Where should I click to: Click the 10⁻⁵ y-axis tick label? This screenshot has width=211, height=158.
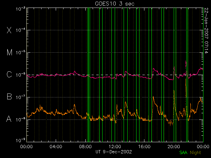pos(20,52)
